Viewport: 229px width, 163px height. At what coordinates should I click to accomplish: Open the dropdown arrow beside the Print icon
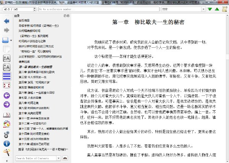click(11, 40)
